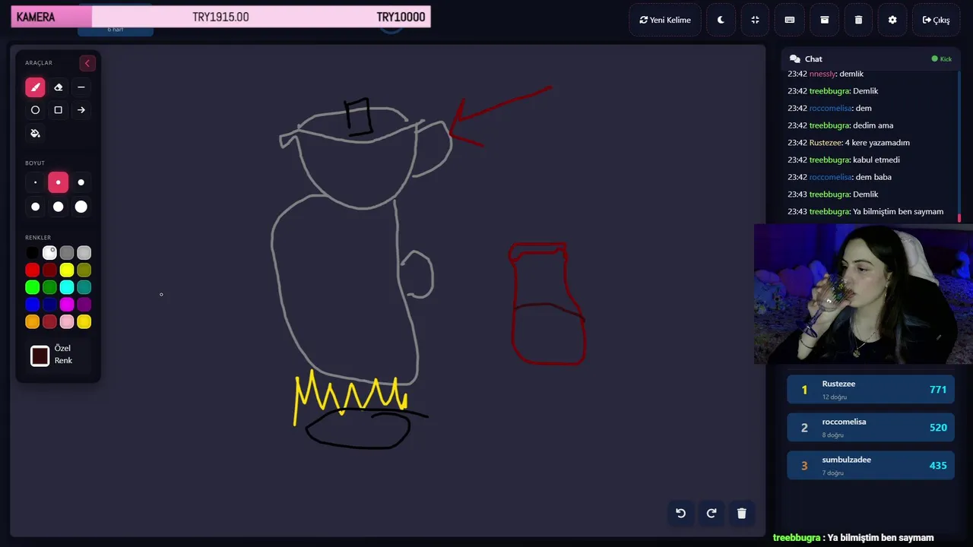The image size is (973, 547).
Task: Pick the bright blue color swatch
Action: [32, 305]
